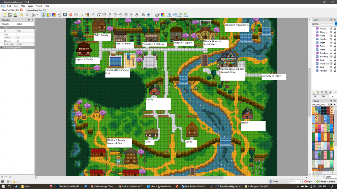
Task: Select the Edit Polygons tool
Action: [x=99, y=15]
